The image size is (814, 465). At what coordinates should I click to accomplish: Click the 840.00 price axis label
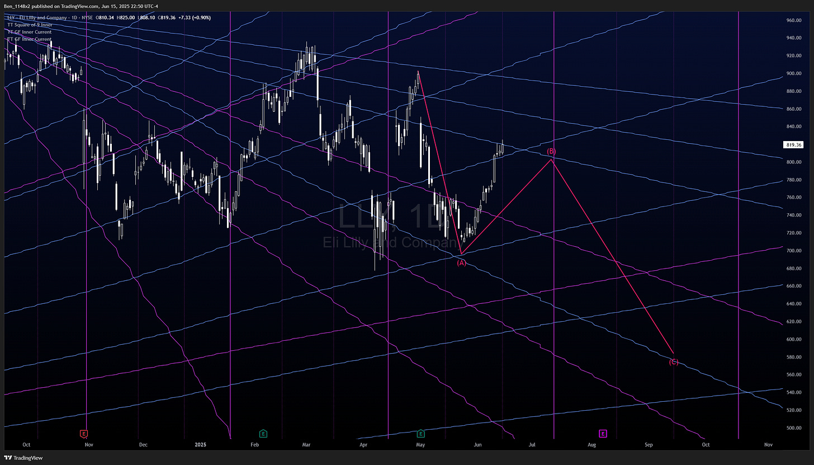point(793,126)
